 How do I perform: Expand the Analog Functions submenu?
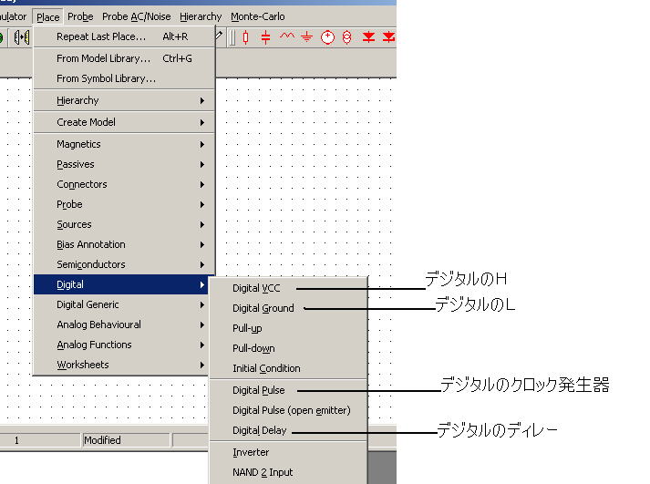pos(120,345)
